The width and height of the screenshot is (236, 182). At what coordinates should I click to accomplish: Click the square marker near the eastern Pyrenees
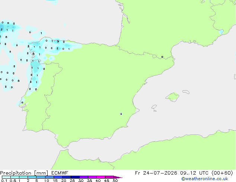click(162, 57)
